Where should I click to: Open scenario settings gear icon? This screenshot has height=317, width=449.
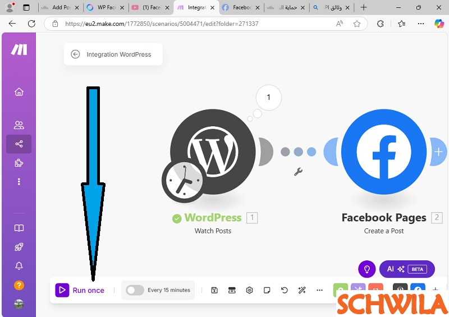pyautogui.click(x=249, y=291)
